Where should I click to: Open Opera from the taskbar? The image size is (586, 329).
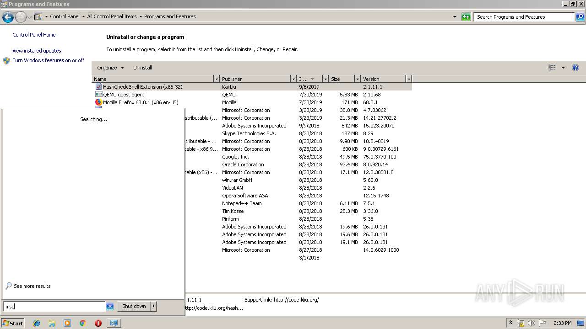coord(98,323)
